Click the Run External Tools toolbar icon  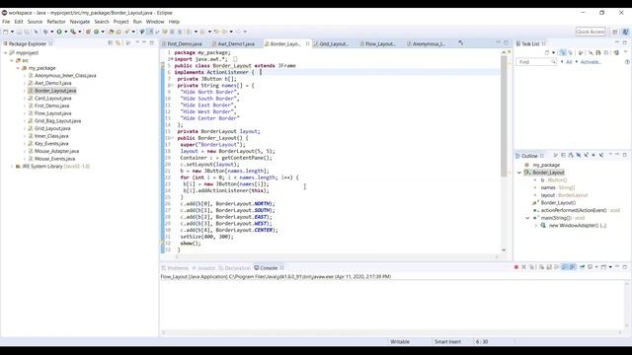click(73, 32)
